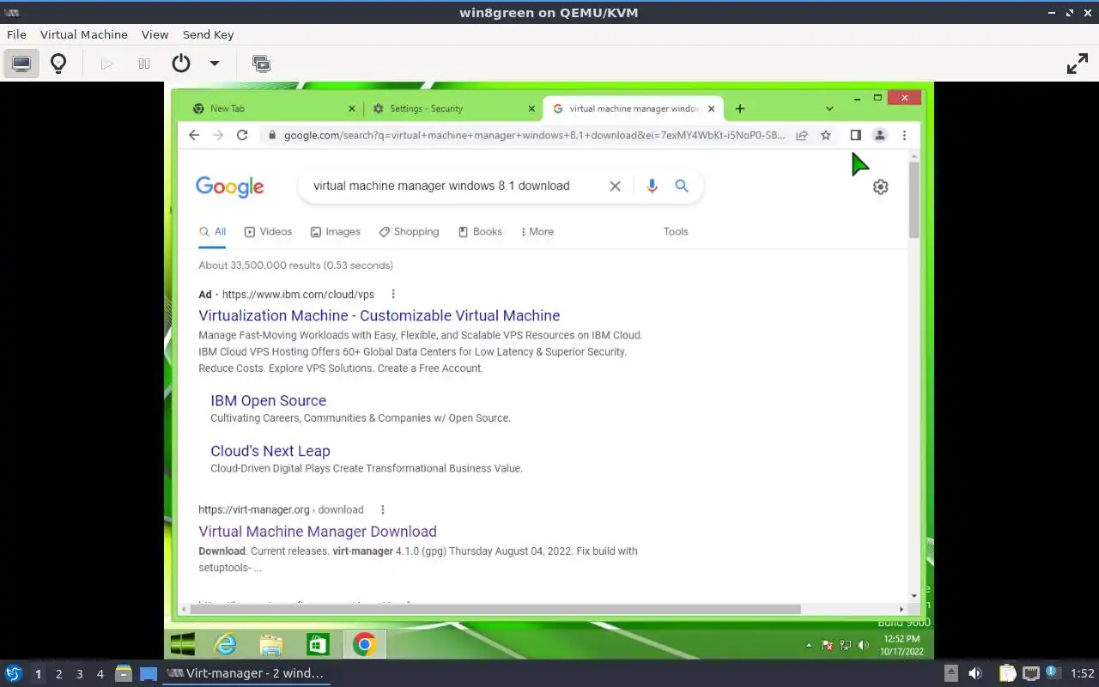Viewport: 1099px width, 687px height.
Task: Pause the virtual machine
Action: [x=144, y=64]
